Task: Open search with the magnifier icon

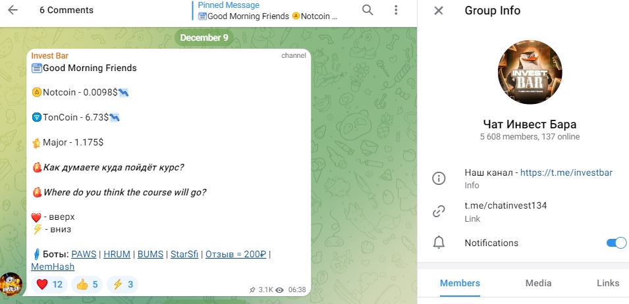Action: (x=368, y=10)
